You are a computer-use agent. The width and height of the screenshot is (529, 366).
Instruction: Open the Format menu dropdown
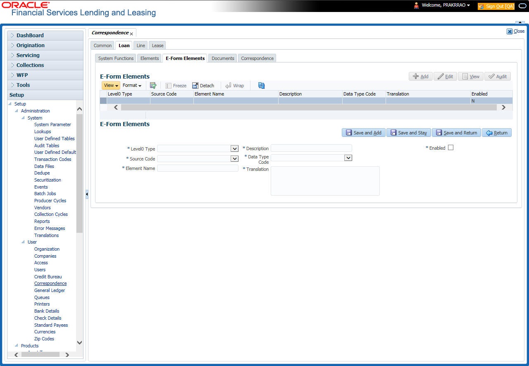[132, 85]
